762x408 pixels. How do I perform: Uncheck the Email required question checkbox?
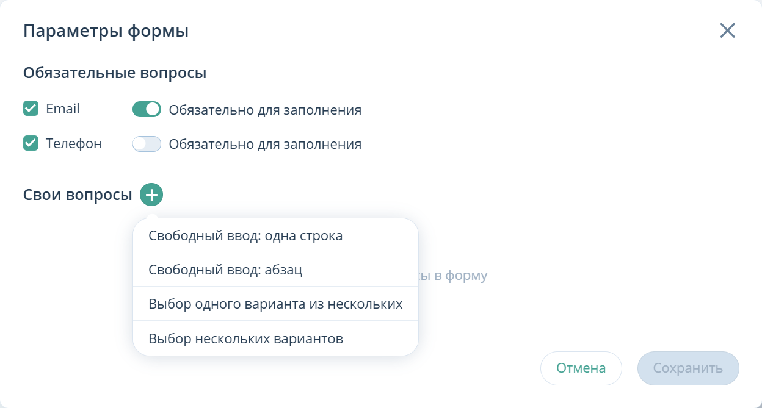click(30, 108)
